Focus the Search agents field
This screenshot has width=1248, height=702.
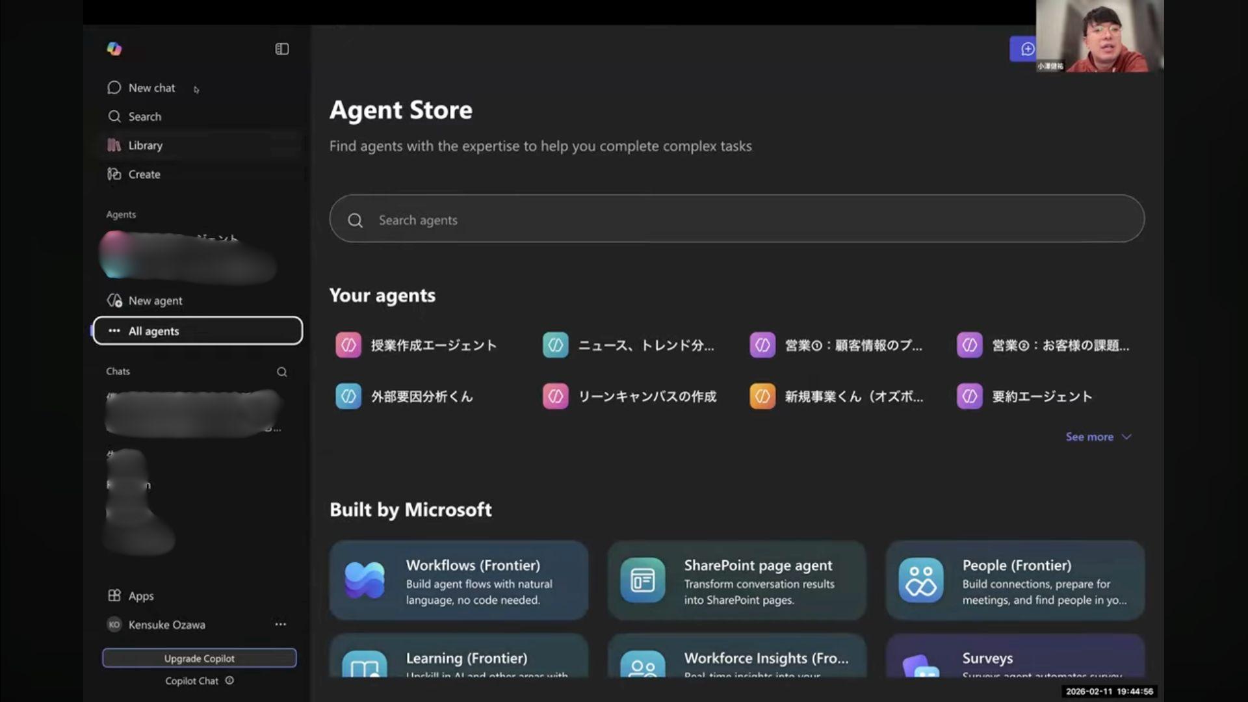point(736,220)
